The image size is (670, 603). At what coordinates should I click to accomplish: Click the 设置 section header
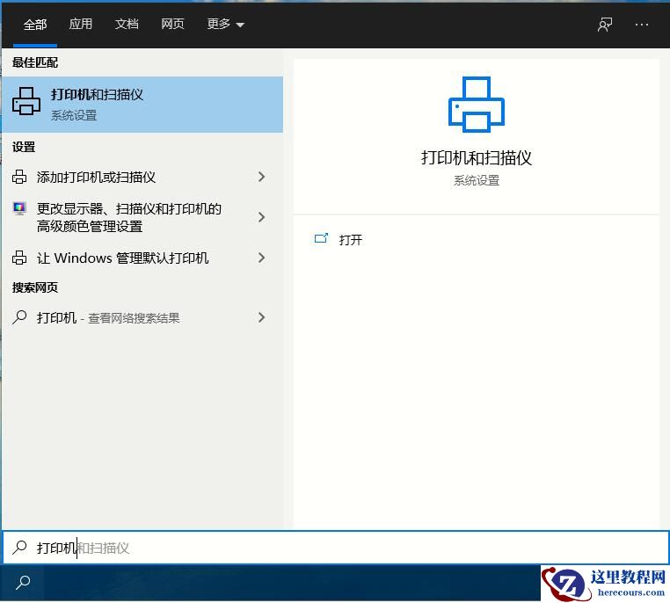point(24,148)
